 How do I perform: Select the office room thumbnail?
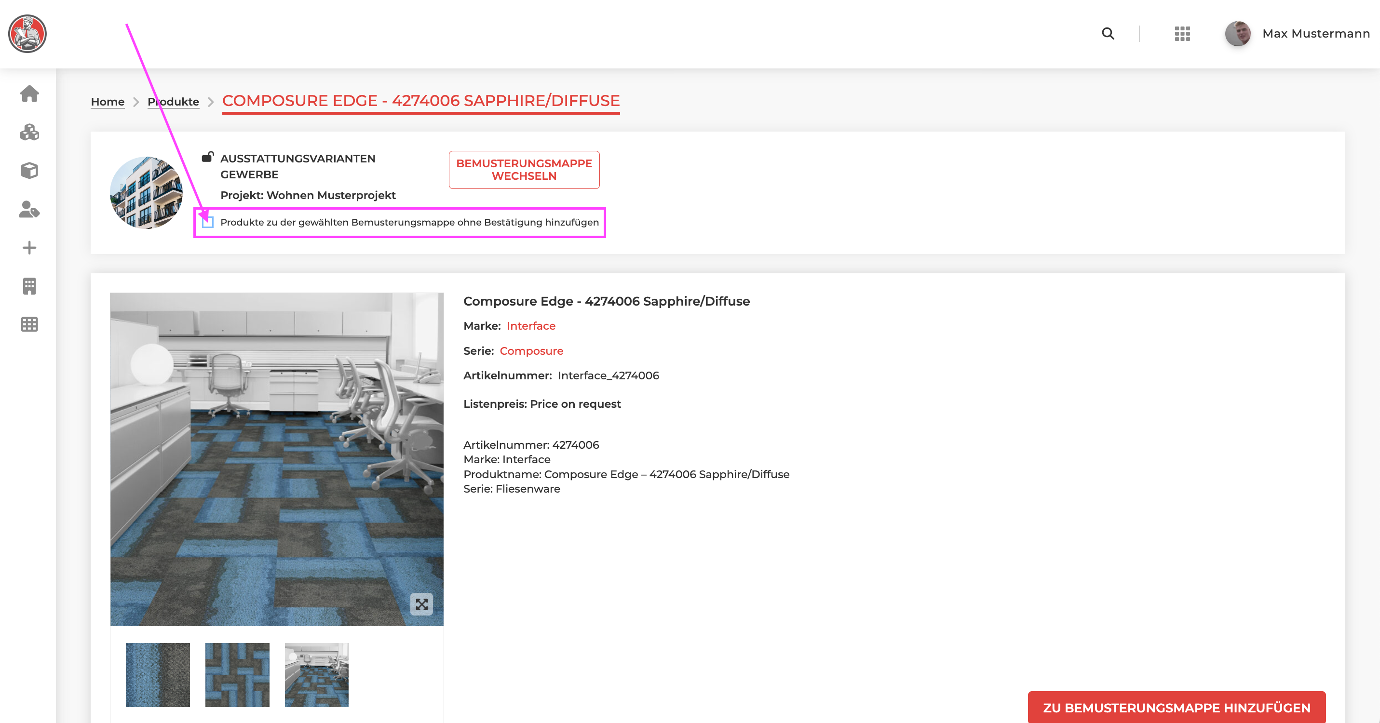coord(317,675)
